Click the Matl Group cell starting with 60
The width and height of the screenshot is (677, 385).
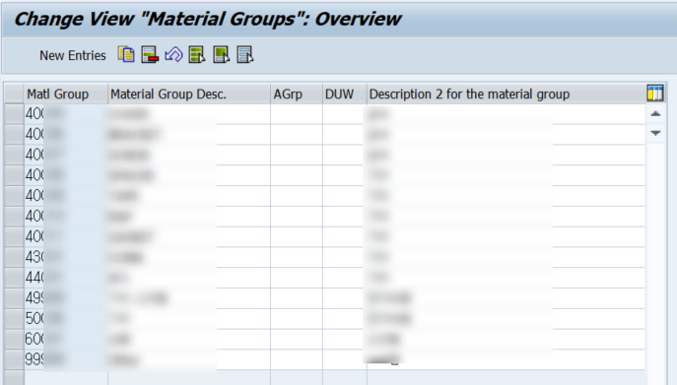click(x=66, y=340)
